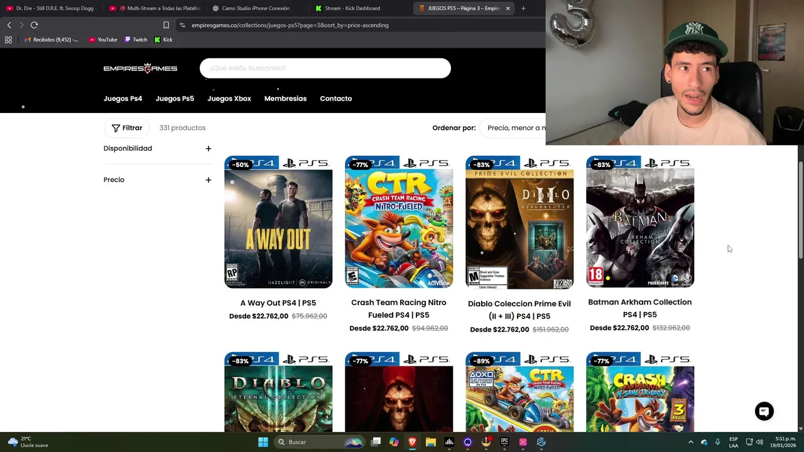Open Windows Start menu
804x452 pixels.
point(263,442)
